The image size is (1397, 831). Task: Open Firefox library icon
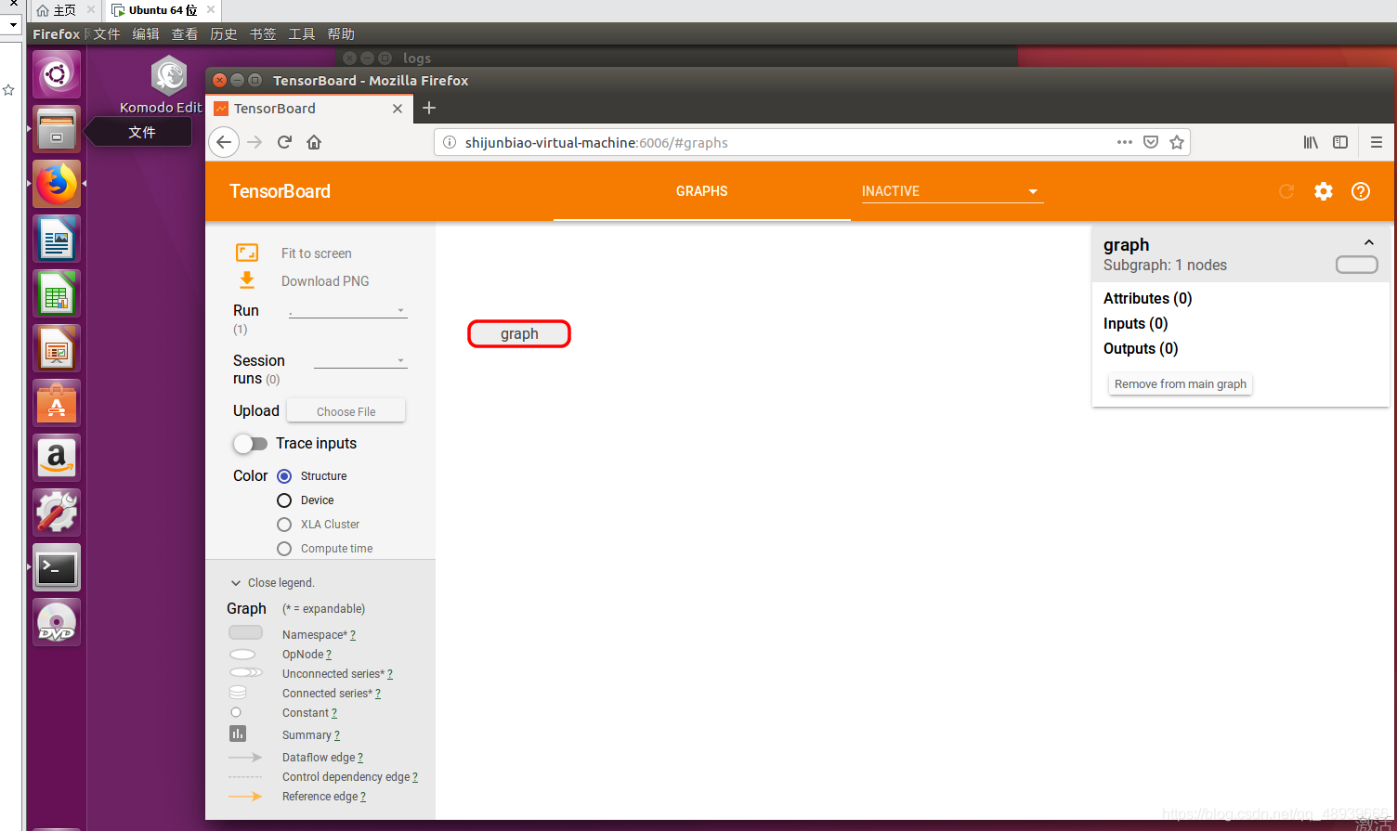click(1311, 142)
